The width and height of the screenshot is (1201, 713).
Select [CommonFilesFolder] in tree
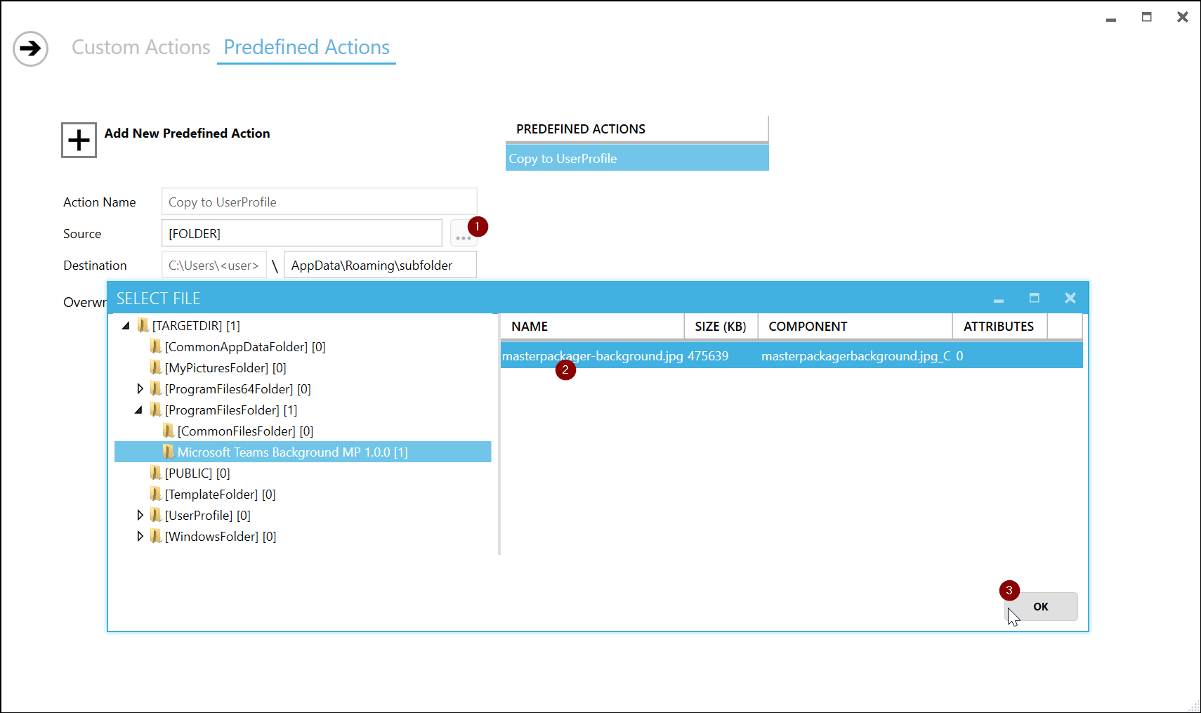pyautogui.click(x=245, y=431)
